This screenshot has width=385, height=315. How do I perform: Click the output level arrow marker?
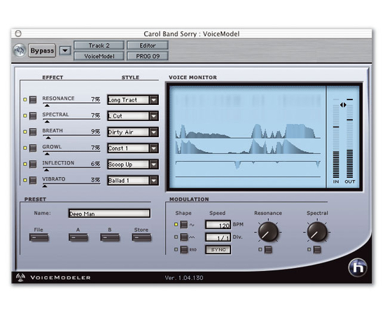(x=343, y=105)
